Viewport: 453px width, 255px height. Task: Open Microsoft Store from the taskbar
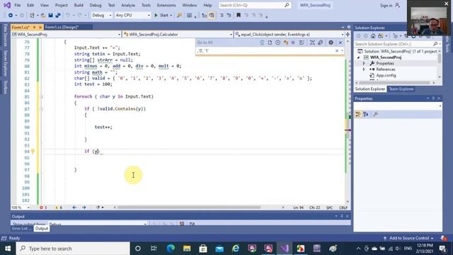pyautogui.click(x=203, y=249)
